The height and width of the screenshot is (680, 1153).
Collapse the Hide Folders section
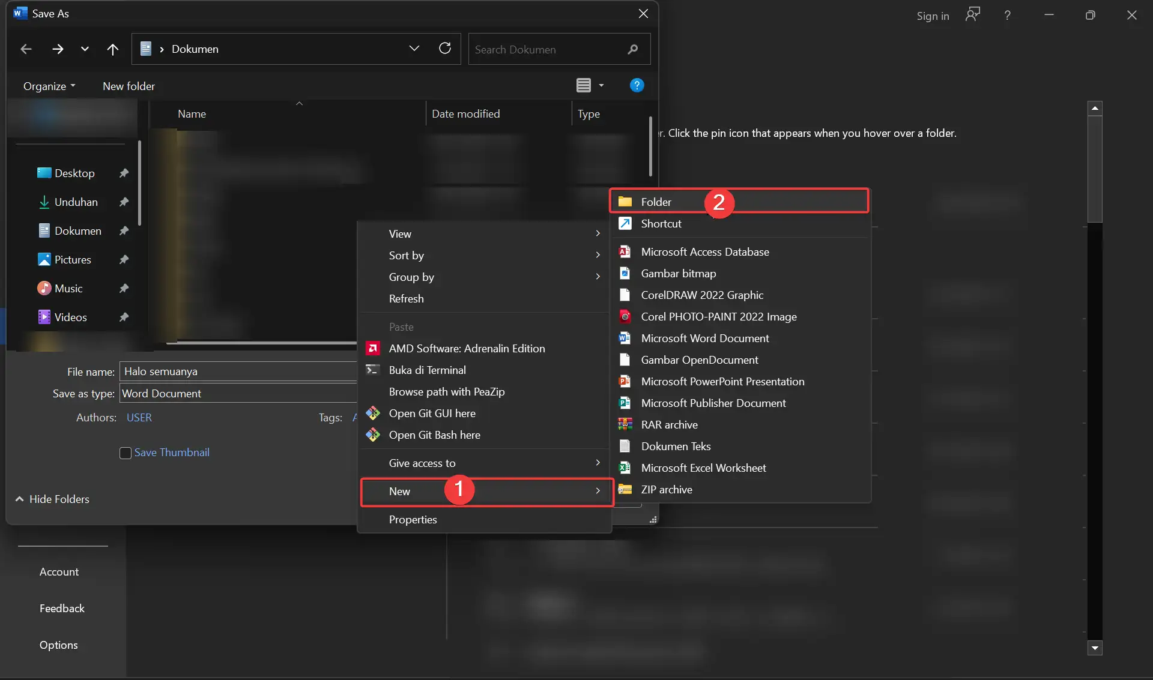[x=53, y=499]
